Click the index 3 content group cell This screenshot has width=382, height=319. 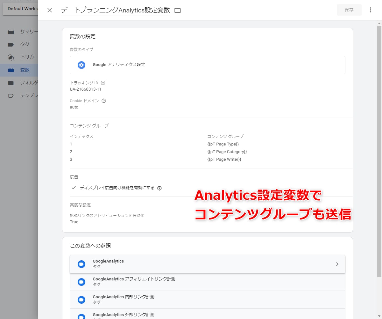[71, 159]
